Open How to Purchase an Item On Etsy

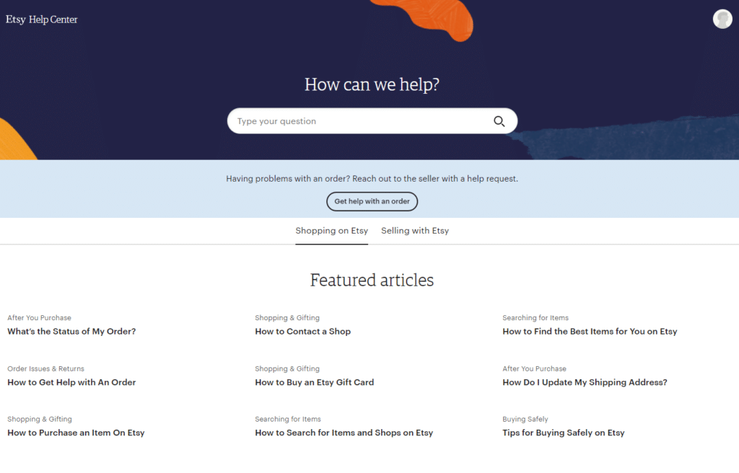click(x=76, y=433)
